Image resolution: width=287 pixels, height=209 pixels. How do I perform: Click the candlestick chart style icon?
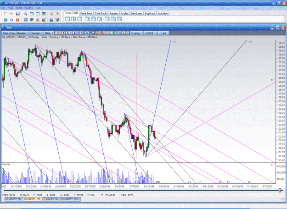[104, 33]
